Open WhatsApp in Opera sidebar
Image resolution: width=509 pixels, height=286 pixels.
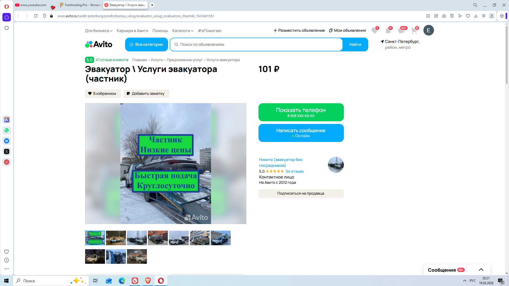tap(7, 130)
